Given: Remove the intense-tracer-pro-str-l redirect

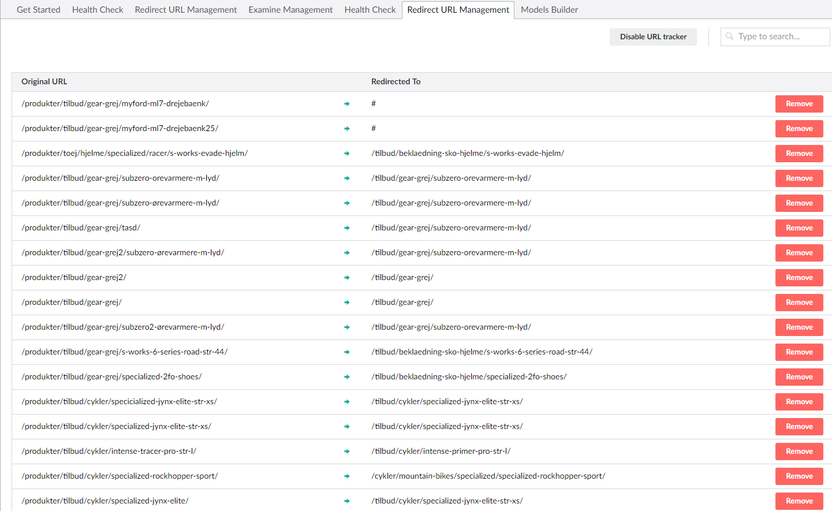Looking at the screenshot, I should click(x=799, y=452).
